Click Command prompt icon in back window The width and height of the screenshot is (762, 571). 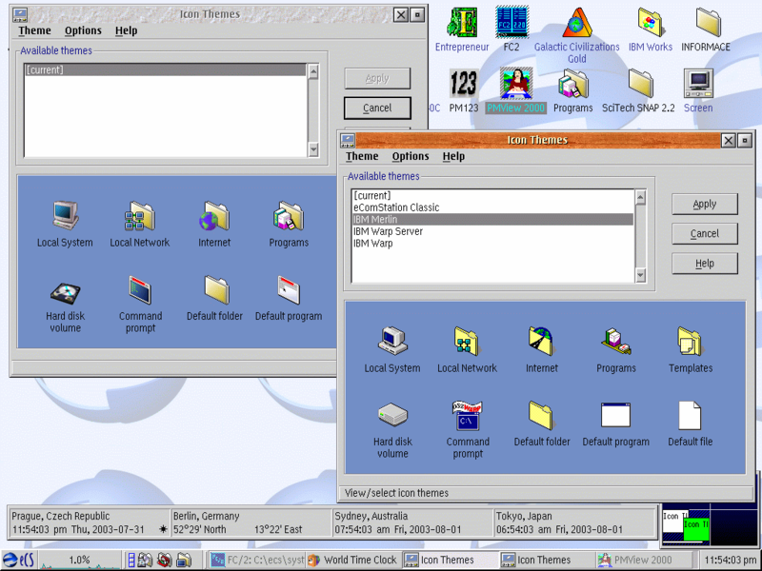pos(140,290)
